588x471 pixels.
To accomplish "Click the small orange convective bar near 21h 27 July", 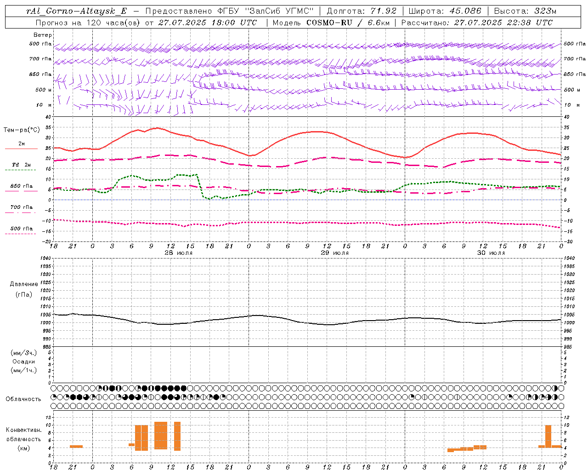I will 76,446.
